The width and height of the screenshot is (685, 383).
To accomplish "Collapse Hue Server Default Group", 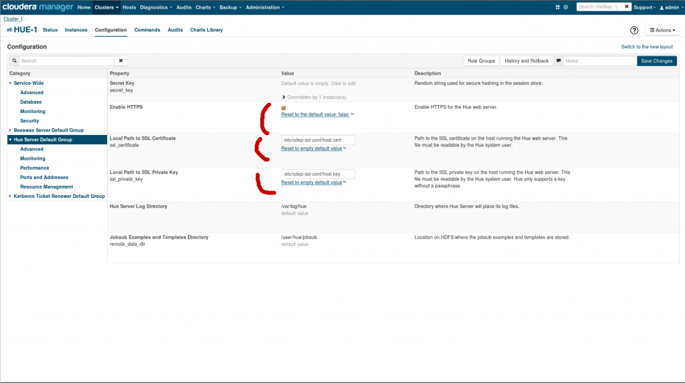I will (10, 140).
